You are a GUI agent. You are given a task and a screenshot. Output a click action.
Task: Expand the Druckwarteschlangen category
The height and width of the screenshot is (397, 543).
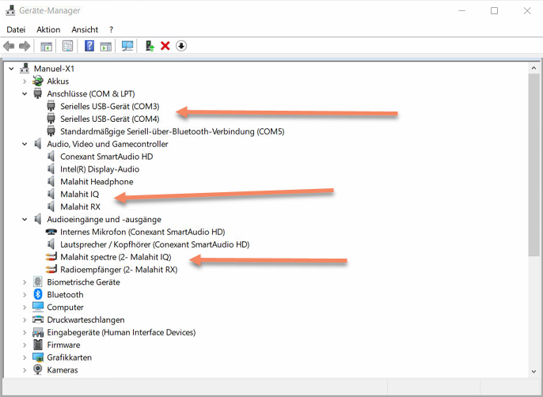[x=25, y=319]
